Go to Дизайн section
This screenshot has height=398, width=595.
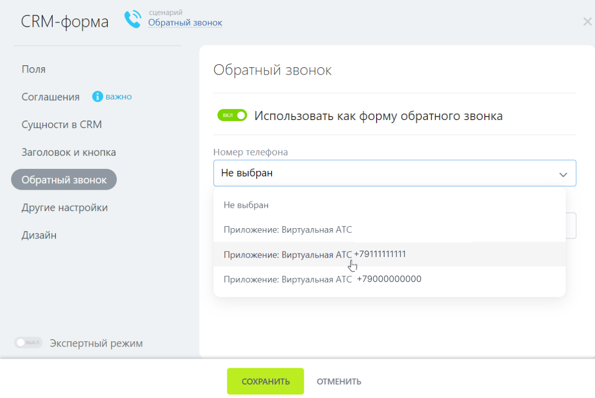[39, 235]
